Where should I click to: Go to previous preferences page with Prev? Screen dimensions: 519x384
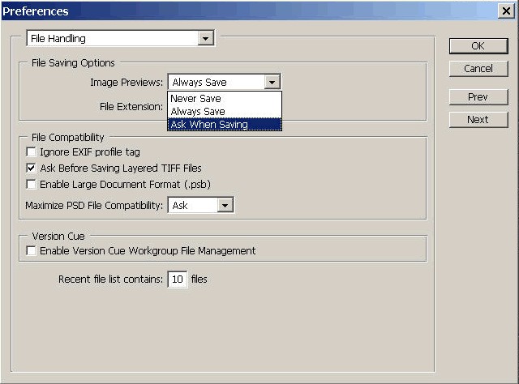coord(478,97)
